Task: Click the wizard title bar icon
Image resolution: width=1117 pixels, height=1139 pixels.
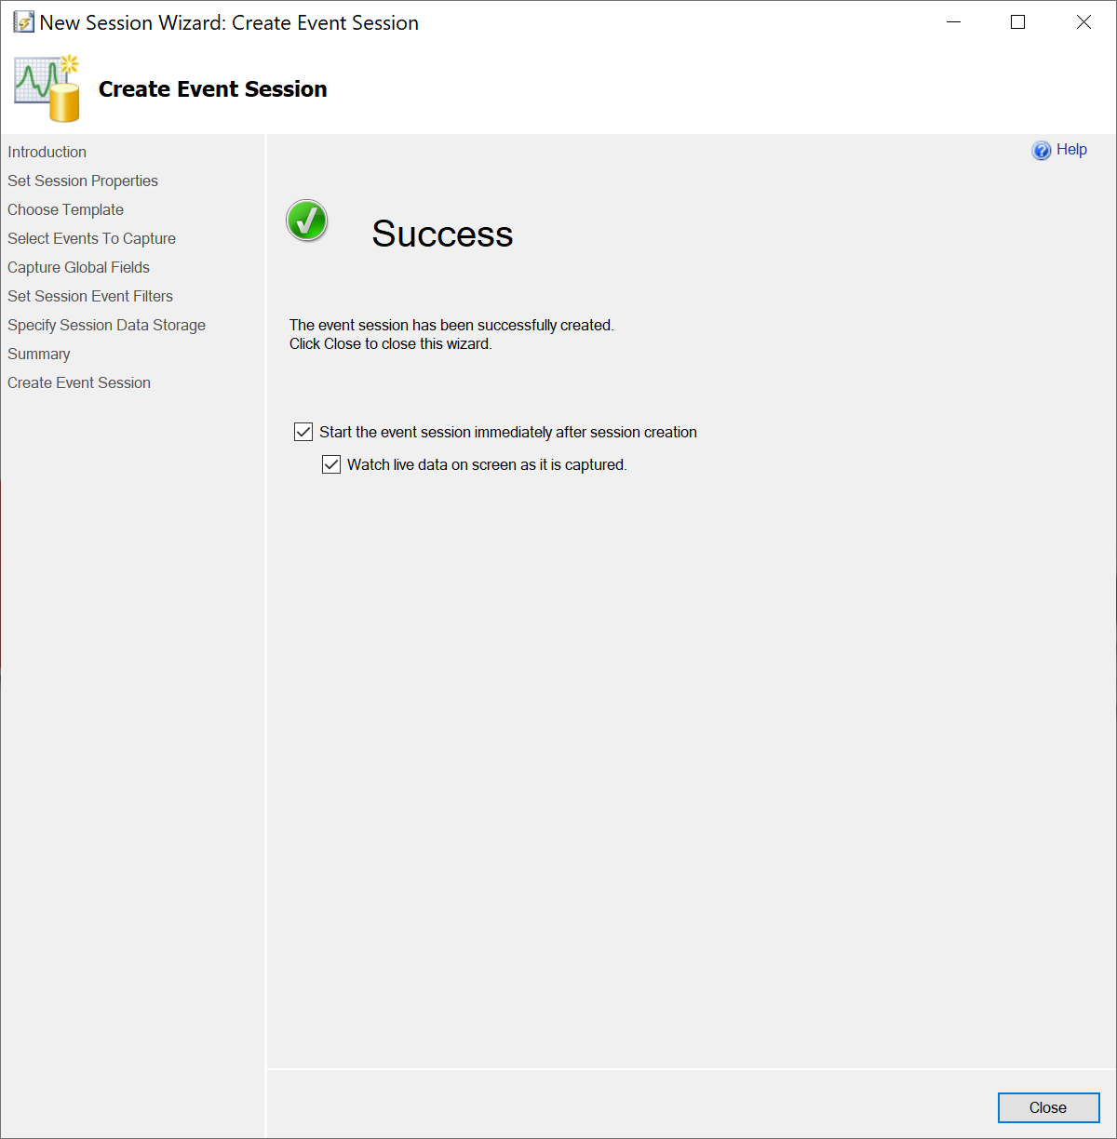Action: (x=23, y=22)
